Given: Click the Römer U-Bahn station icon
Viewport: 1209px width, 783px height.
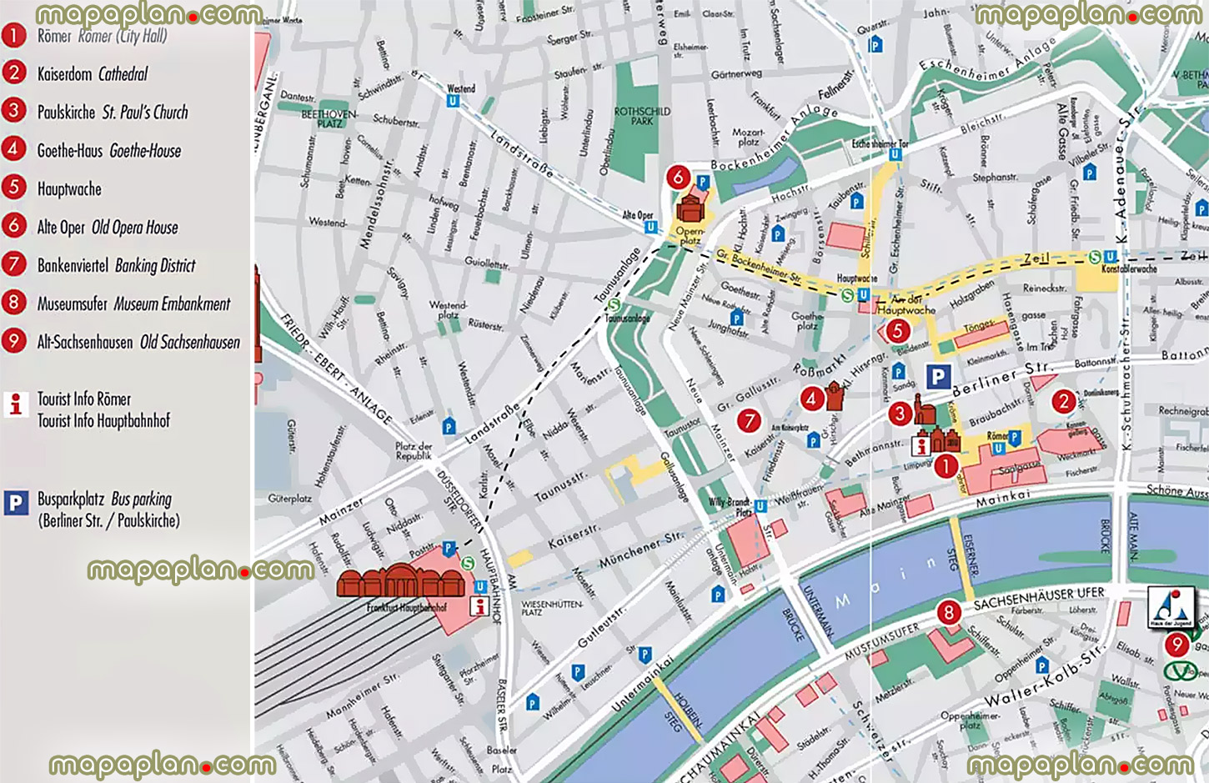Looking at the screenshot, I should point(997,449).
